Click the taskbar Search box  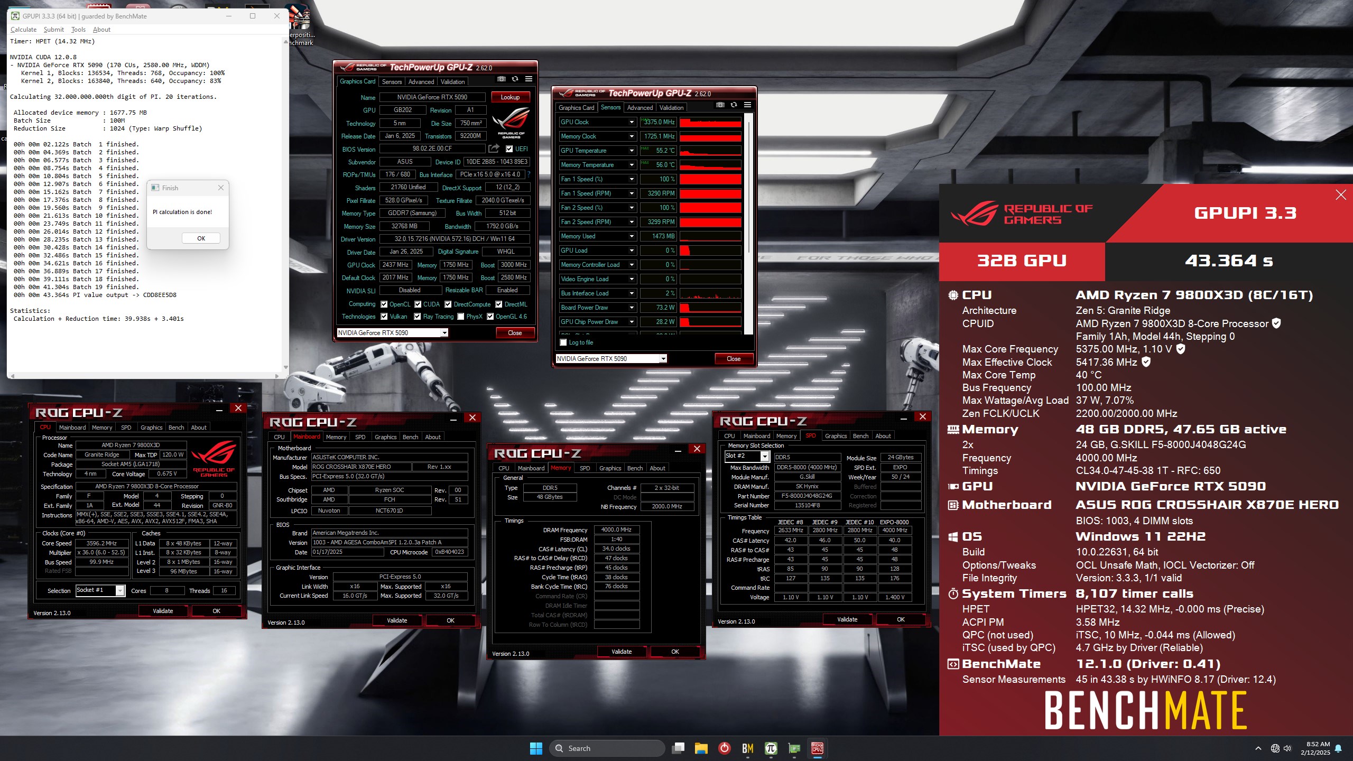click(x=607, y=748)
